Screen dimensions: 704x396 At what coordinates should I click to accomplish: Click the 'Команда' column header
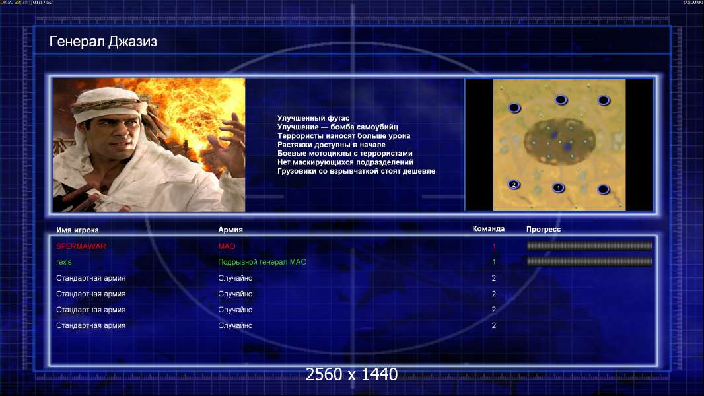489,229
